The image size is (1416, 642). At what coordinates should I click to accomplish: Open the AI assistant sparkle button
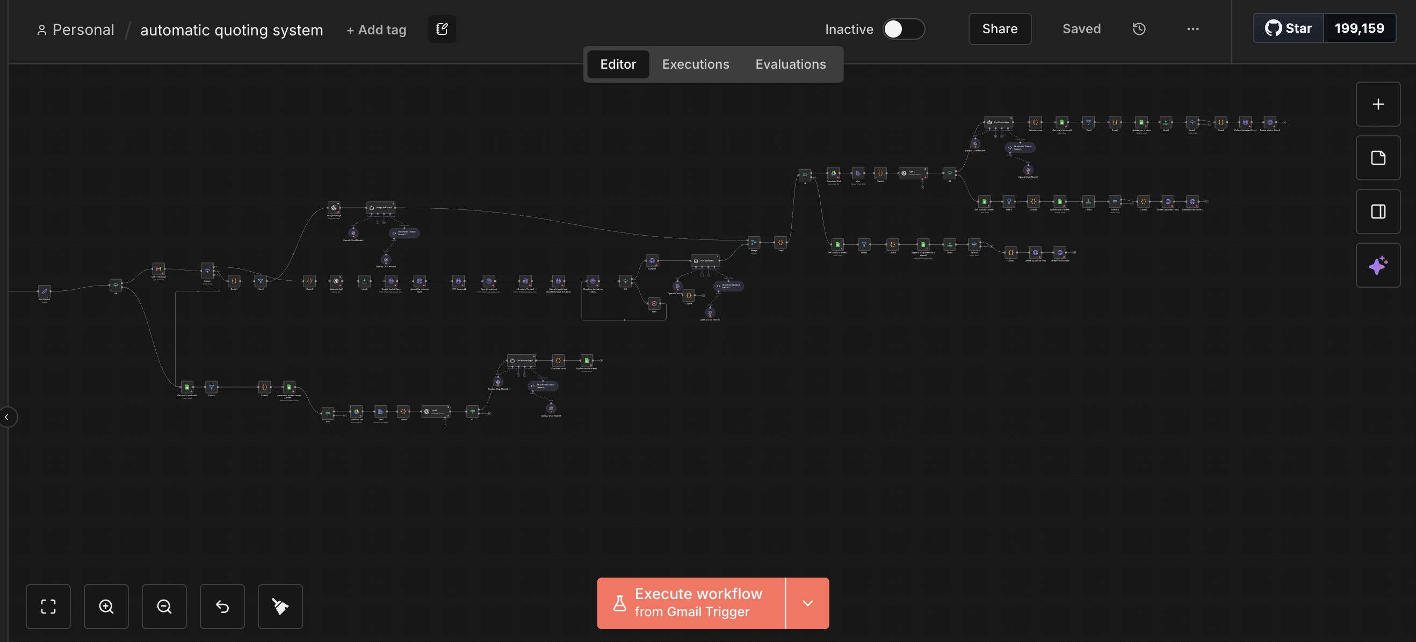coord(1377,265)
